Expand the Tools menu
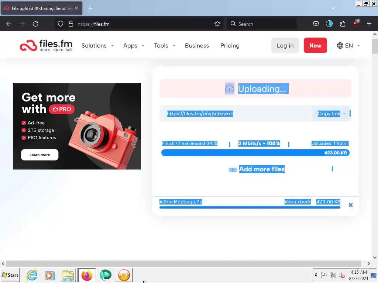The width and height of the screenshot is (378, 283). (x=165, y=45)
